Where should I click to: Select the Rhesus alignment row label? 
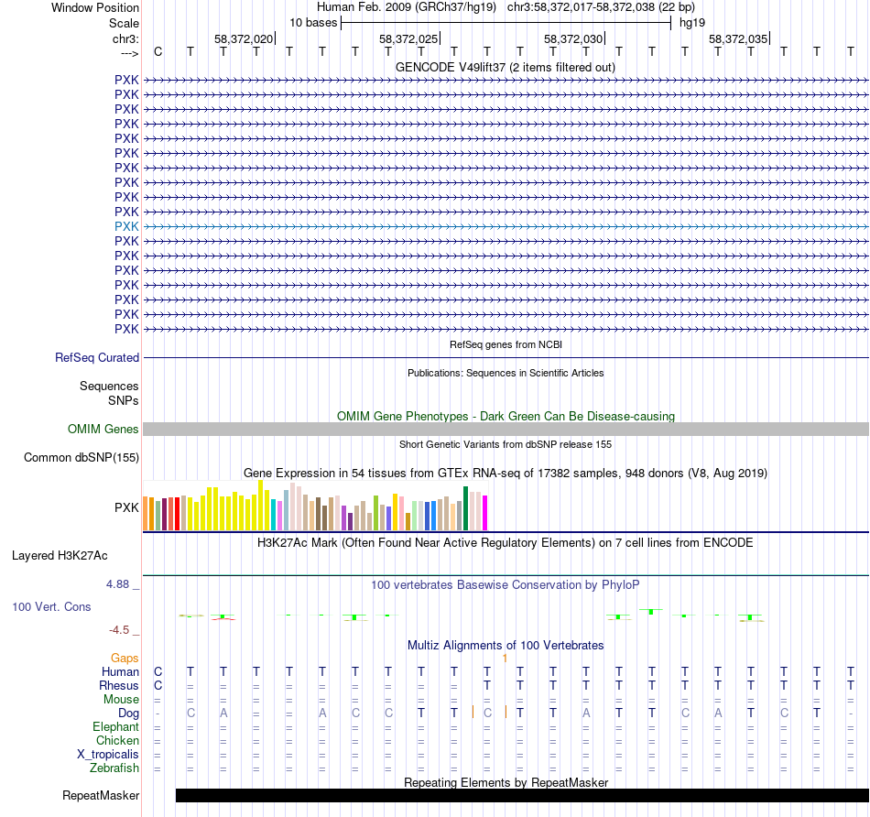[x=119, y=686]
